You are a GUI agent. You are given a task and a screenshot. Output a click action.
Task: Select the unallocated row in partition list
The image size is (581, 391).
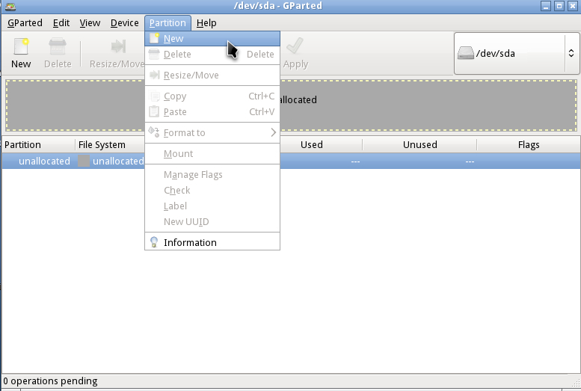point(291,161)
